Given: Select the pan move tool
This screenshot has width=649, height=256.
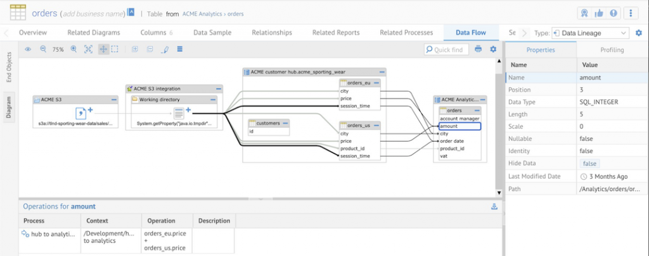Looking at the screenshot, I should (103, 49).
